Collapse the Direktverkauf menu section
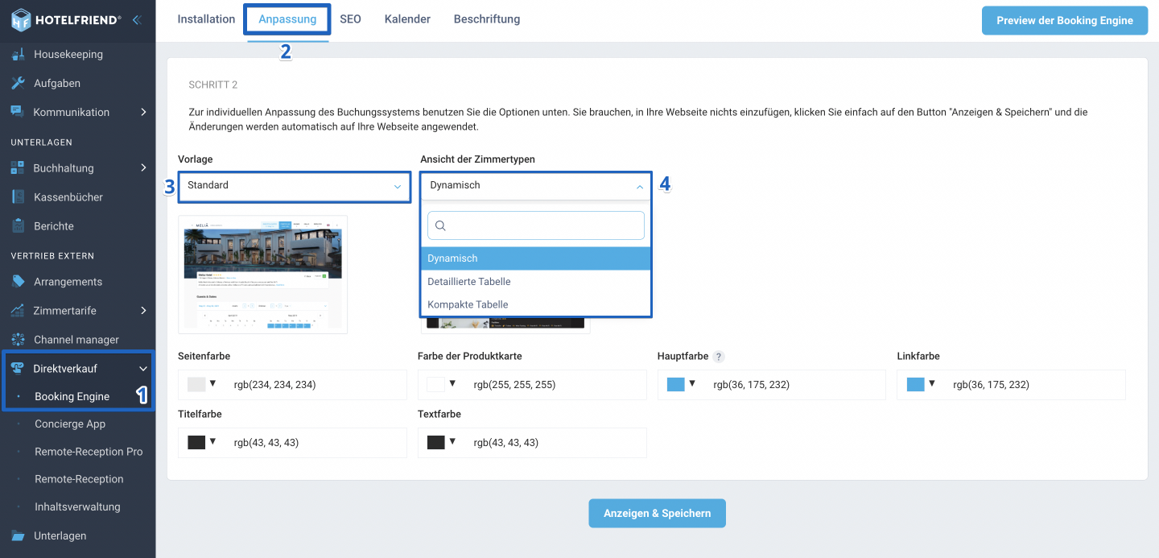1159x558 pixels. [143, 369]
